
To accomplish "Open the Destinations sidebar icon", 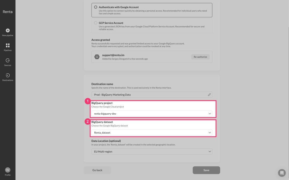I will [7, 75].
